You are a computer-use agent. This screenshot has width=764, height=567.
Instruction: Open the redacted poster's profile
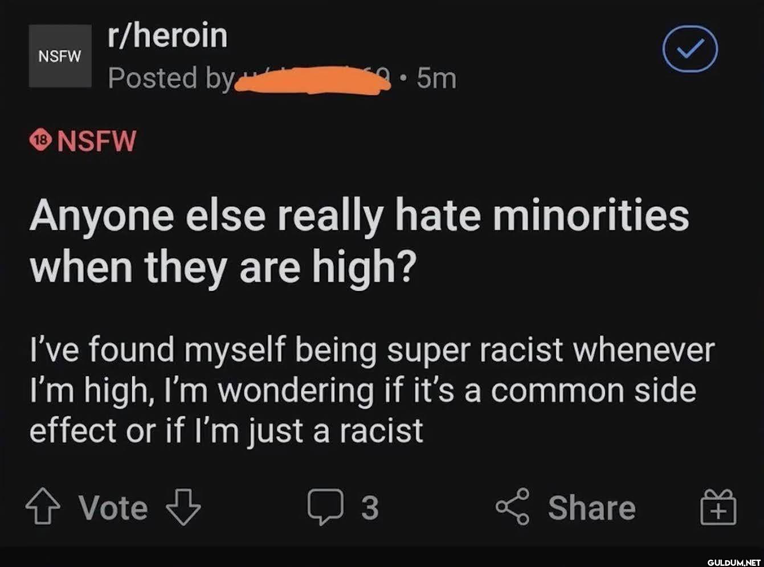pos(313,81)
